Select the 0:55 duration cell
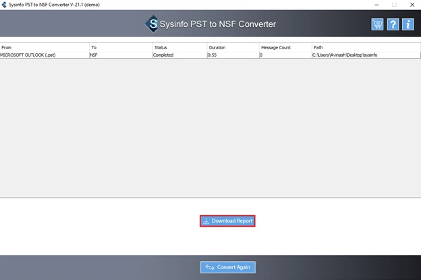This screenshot has width=421, height=280. pos(233,55)
